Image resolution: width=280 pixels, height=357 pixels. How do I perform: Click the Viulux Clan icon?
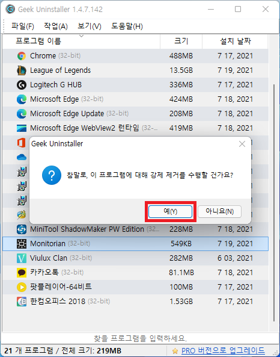pyautogui.click(x=22, y=258)
